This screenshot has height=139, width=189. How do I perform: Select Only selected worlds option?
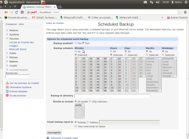(x=90, y=101)
